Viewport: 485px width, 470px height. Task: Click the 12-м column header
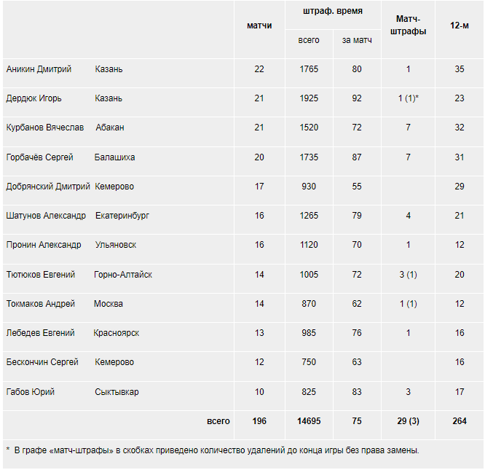click(x=460, y=26)
